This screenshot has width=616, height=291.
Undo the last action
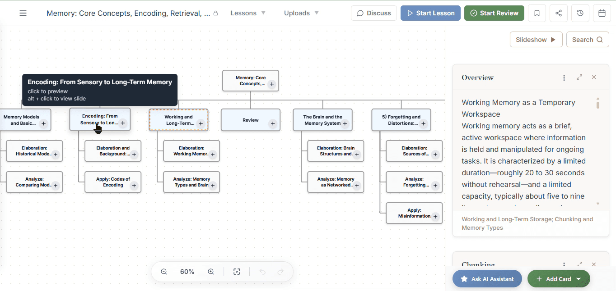pyautogui.click(x=262, y=272)
